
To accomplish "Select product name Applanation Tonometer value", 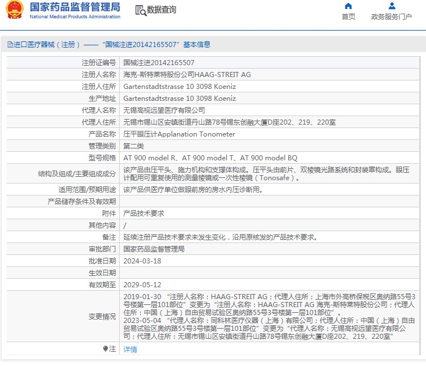I will tap(179, 134).
